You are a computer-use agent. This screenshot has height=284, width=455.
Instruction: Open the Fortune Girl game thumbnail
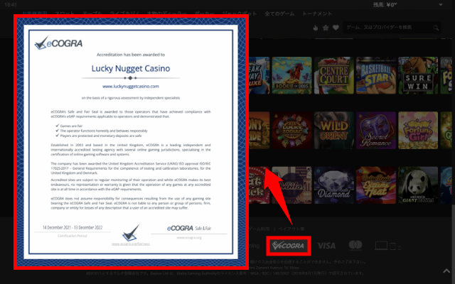coord(418,130)
